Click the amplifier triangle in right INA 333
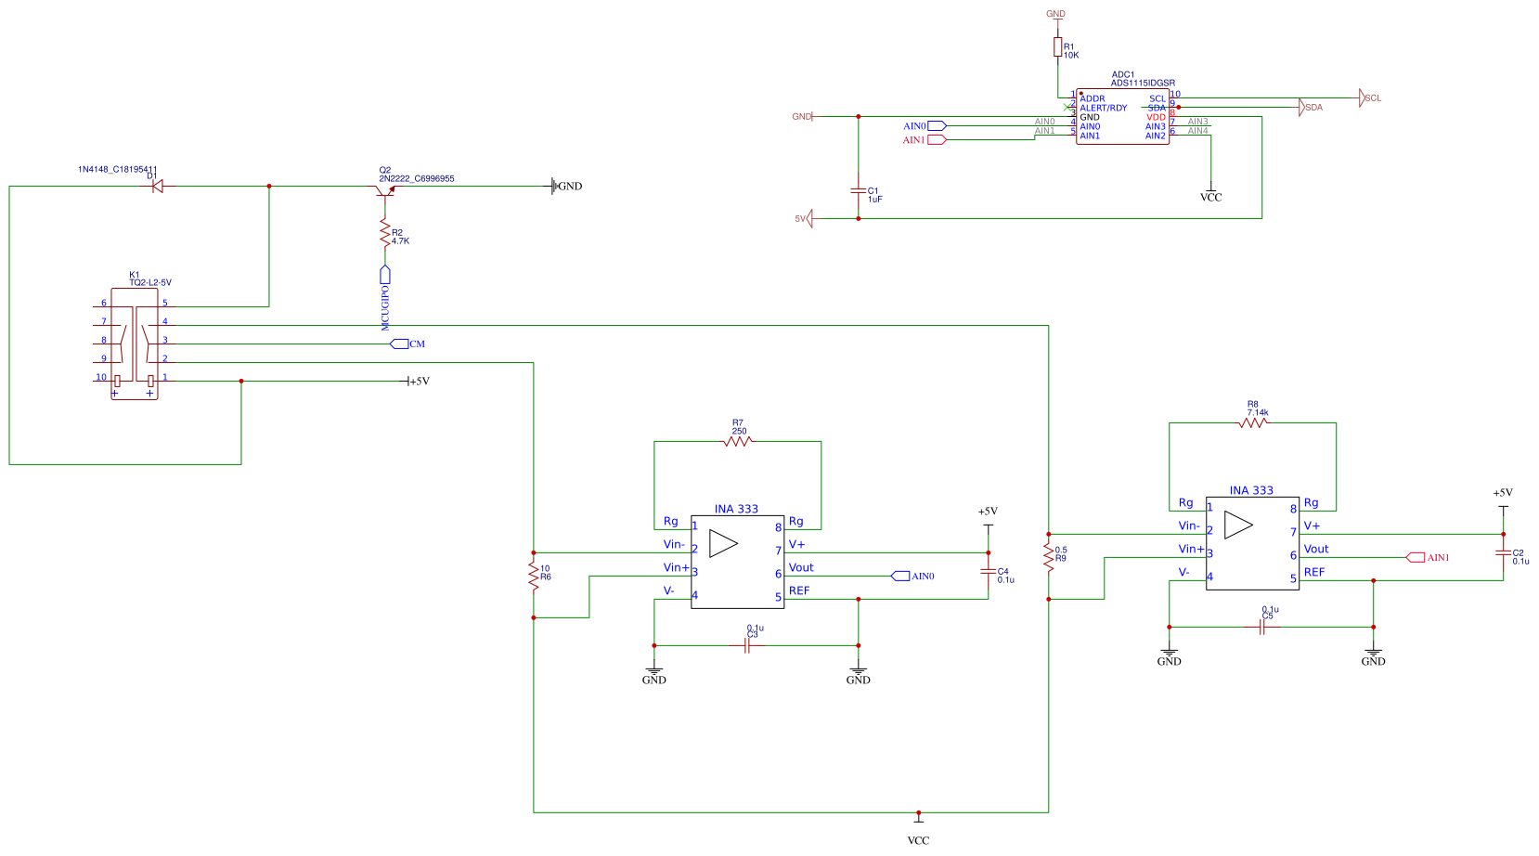 (x=1238, y=525)
